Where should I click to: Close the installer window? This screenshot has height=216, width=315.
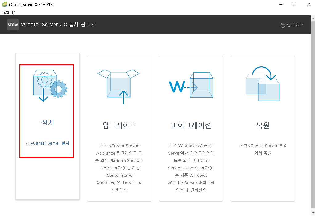(309, 4)
